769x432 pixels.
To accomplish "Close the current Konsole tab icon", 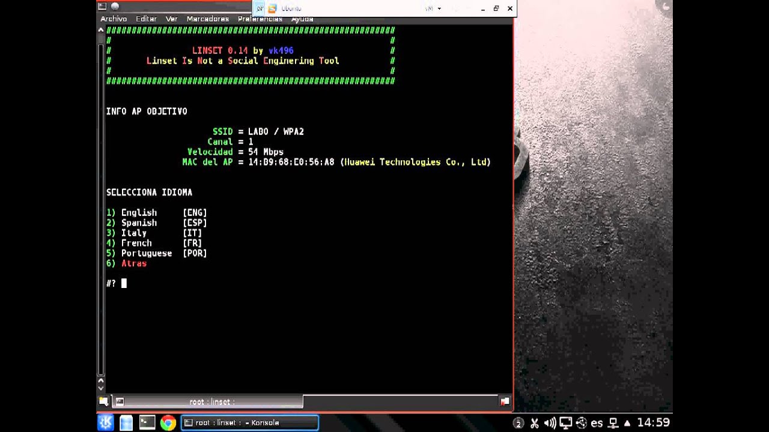I will [505, 401].
